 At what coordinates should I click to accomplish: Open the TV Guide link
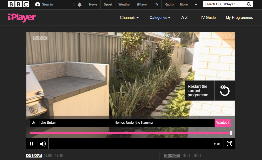pos(208,18)
